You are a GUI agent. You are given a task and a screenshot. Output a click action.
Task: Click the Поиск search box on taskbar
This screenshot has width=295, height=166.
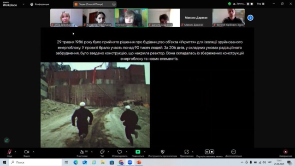(x=35, y=162)
